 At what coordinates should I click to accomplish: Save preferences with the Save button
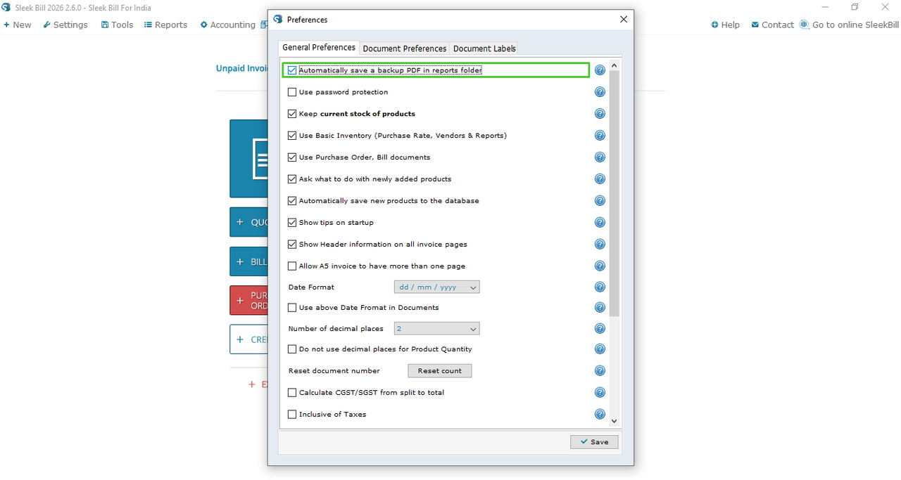[x=594, y=442]
